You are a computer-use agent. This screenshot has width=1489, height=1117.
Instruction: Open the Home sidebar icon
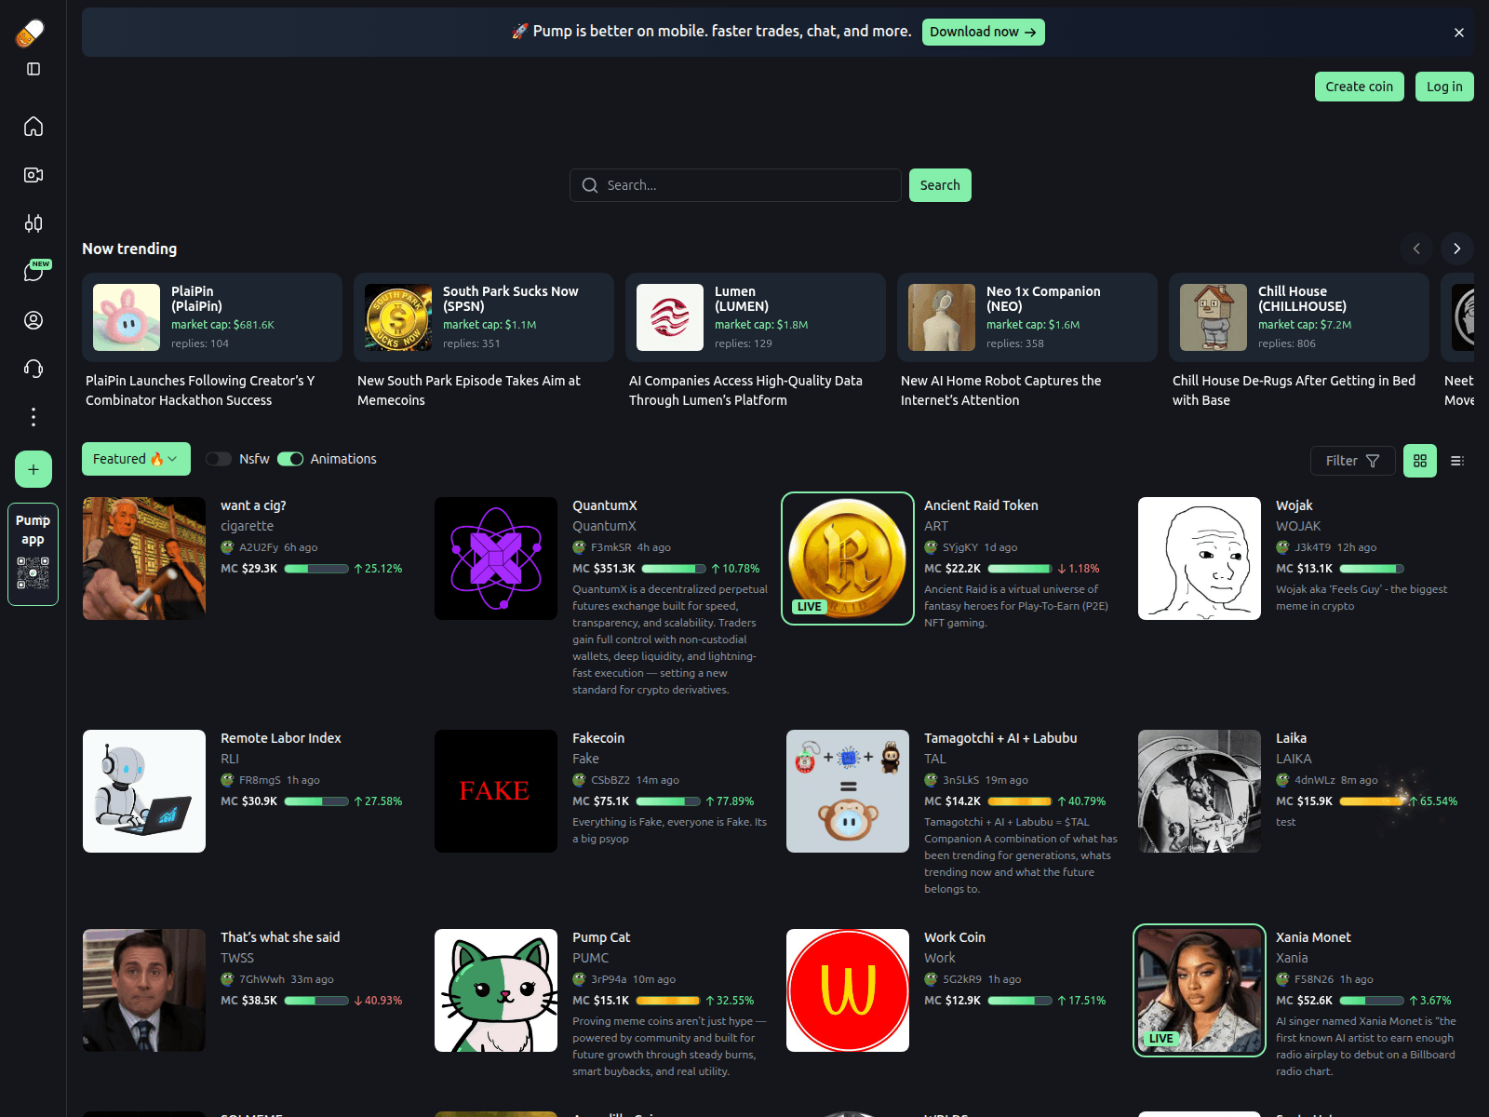(34, 126)
